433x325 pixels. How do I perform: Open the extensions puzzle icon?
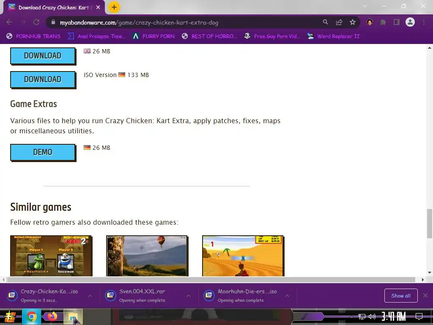[383, 22]
